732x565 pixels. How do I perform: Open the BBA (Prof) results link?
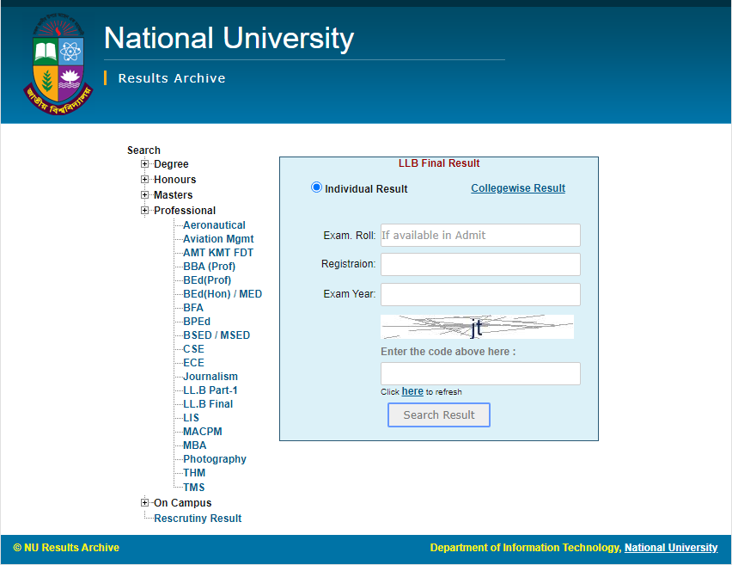pos(209,267)
